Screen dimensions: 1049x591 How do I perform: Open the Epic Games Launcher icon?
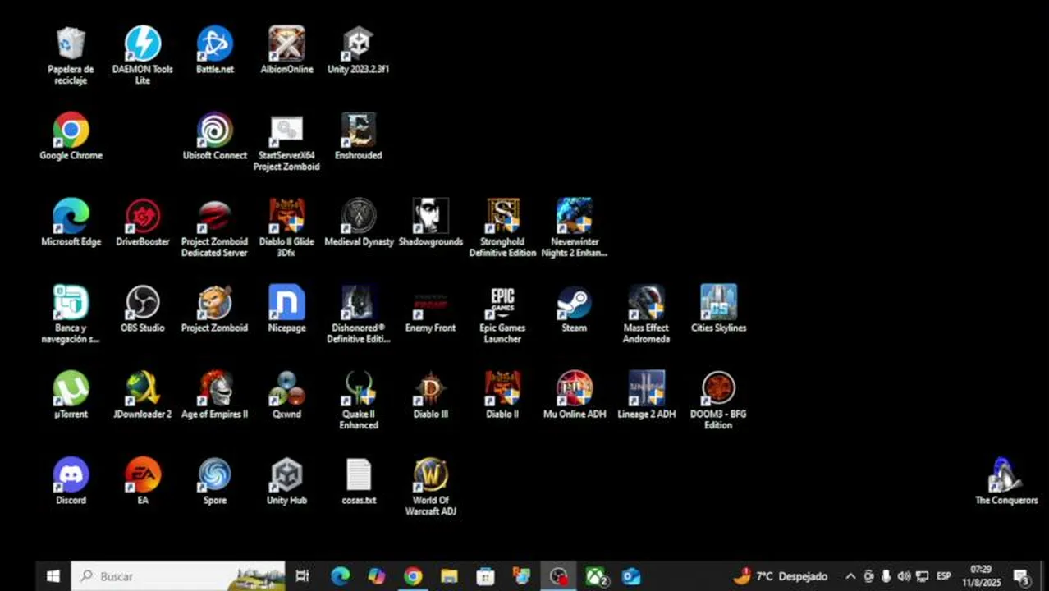coord(502,314)
